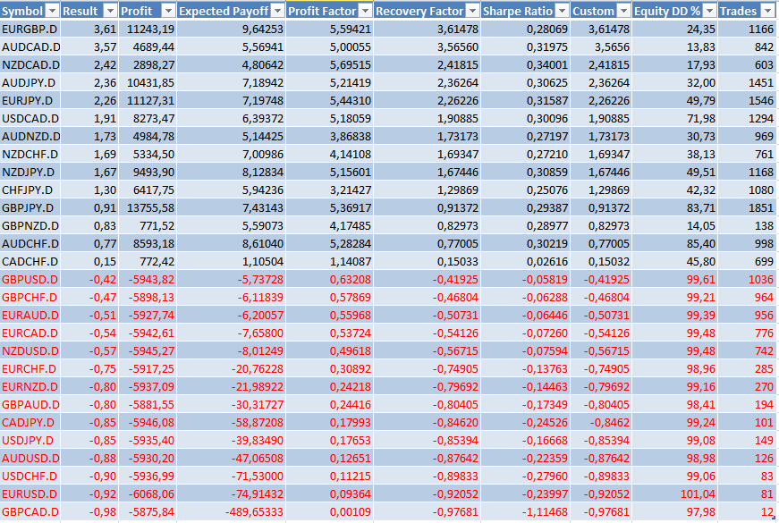Select the NZDUSD.D symbol cell
This screenshot has height=523, width=779.
pyautogui.click(x=30, y=351)
